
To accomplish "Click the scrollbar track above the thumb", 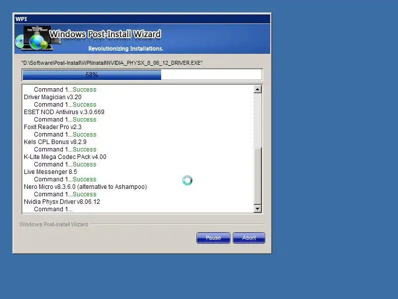I will click(257, 121).
